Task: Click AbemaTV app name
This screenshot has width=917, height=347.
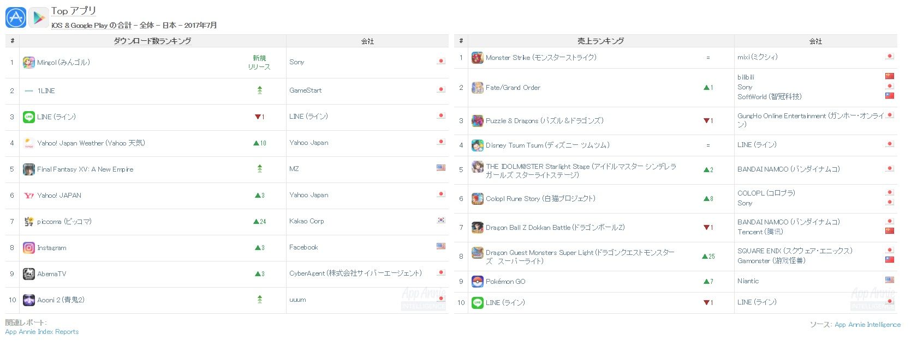Action: (x=52, y=274)
